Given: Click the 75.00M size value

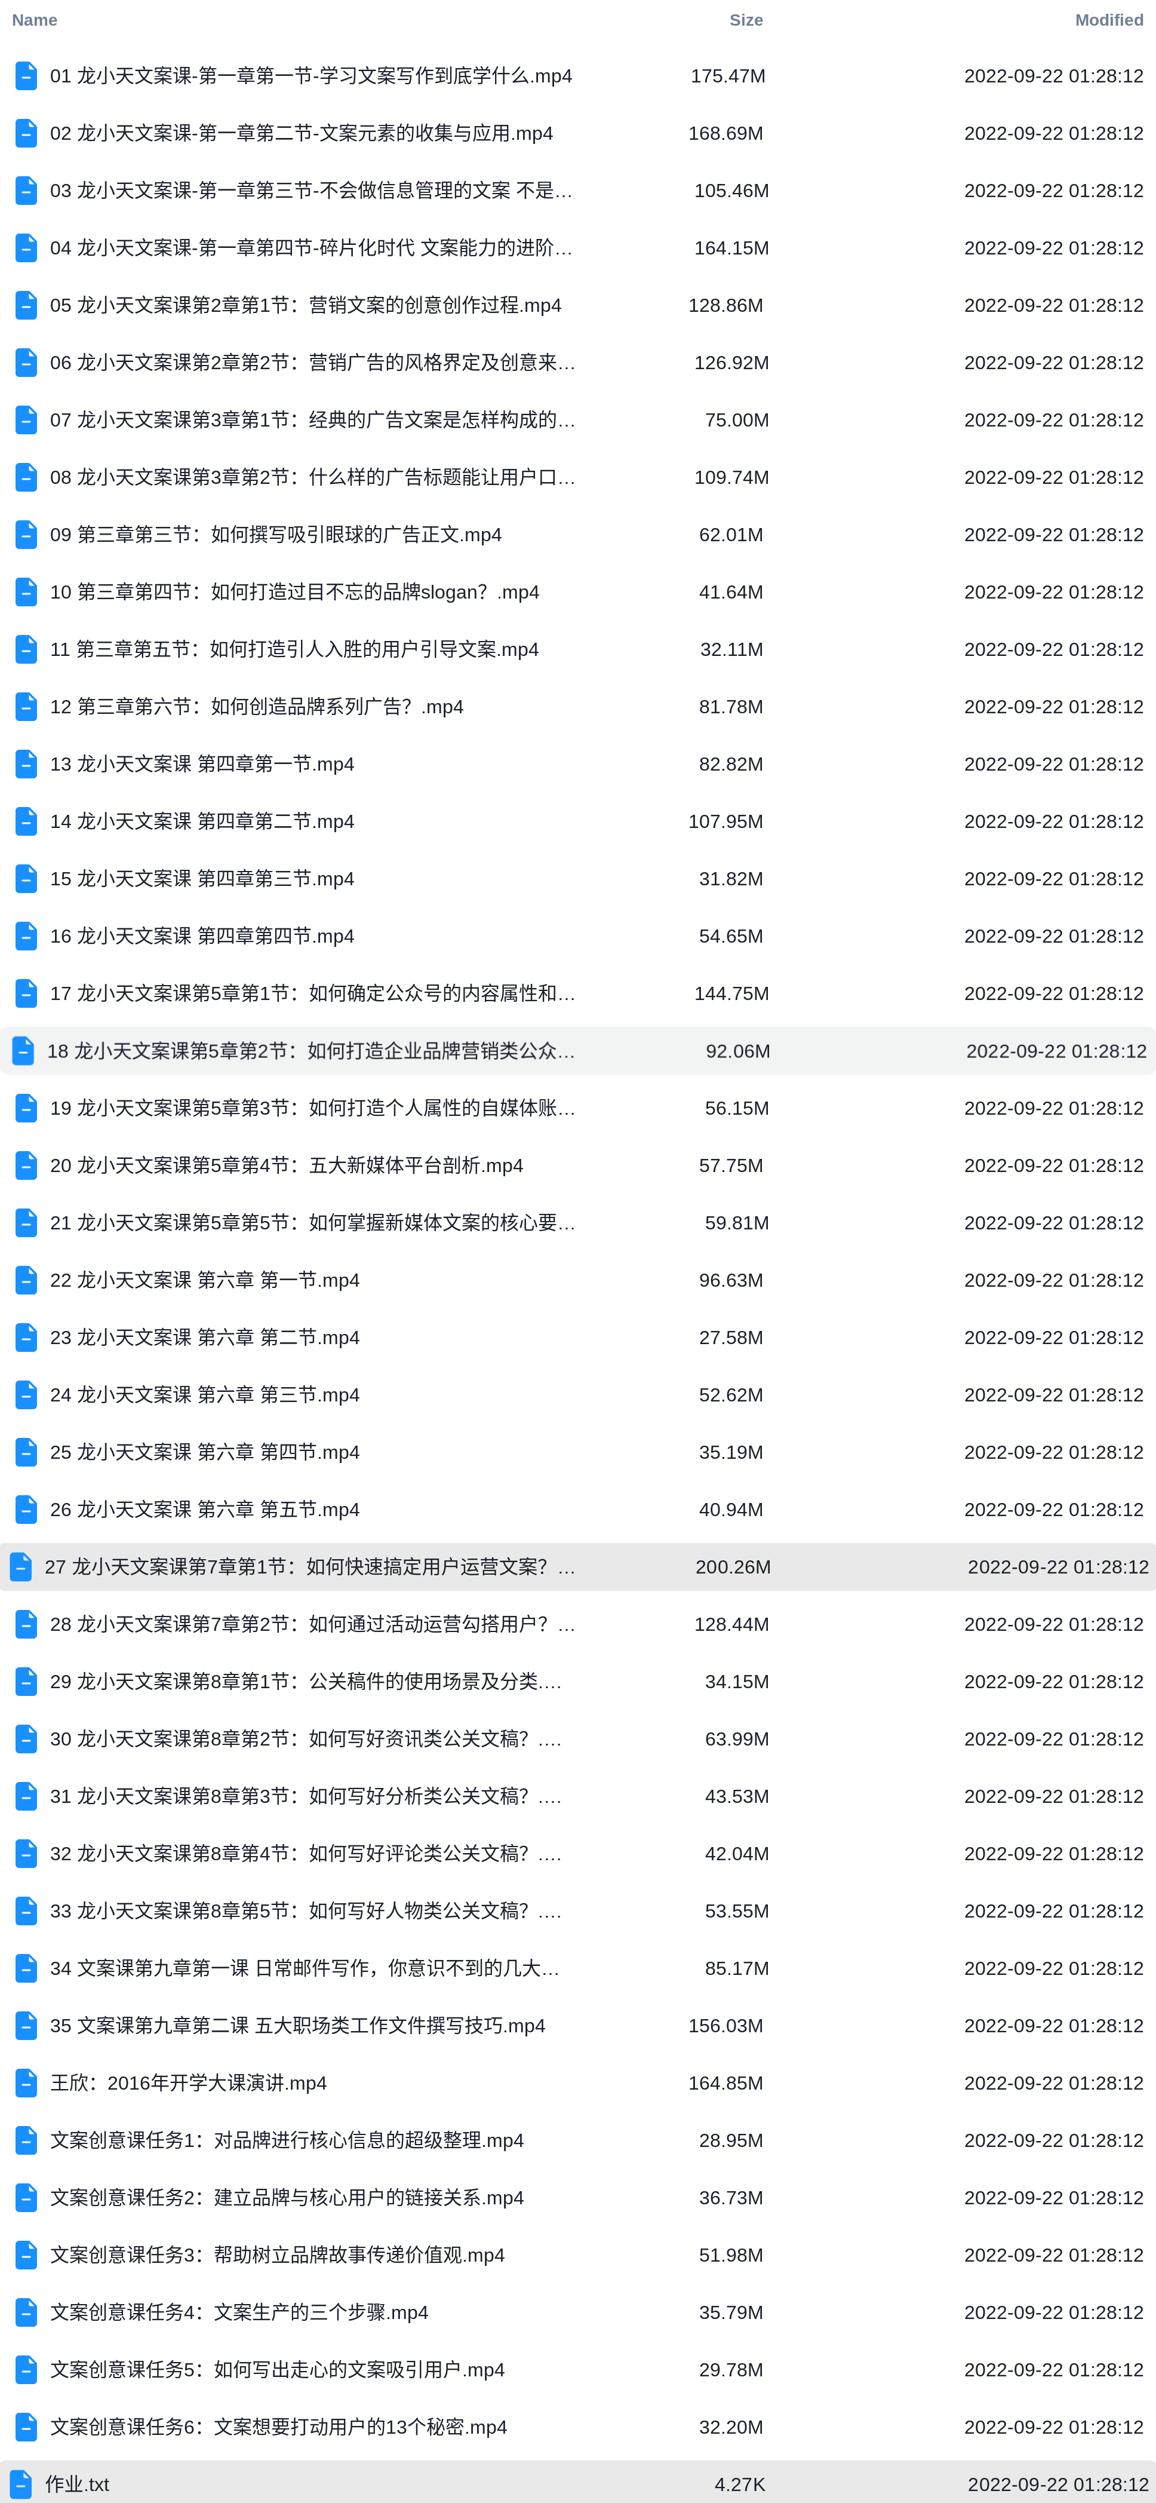Looking at the screenshot, I should click(736, 420).
